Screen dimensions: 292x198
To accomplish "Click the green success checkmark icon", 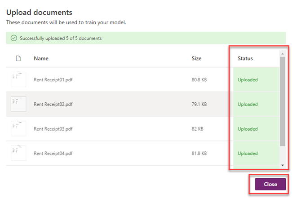I will (14, 38).
